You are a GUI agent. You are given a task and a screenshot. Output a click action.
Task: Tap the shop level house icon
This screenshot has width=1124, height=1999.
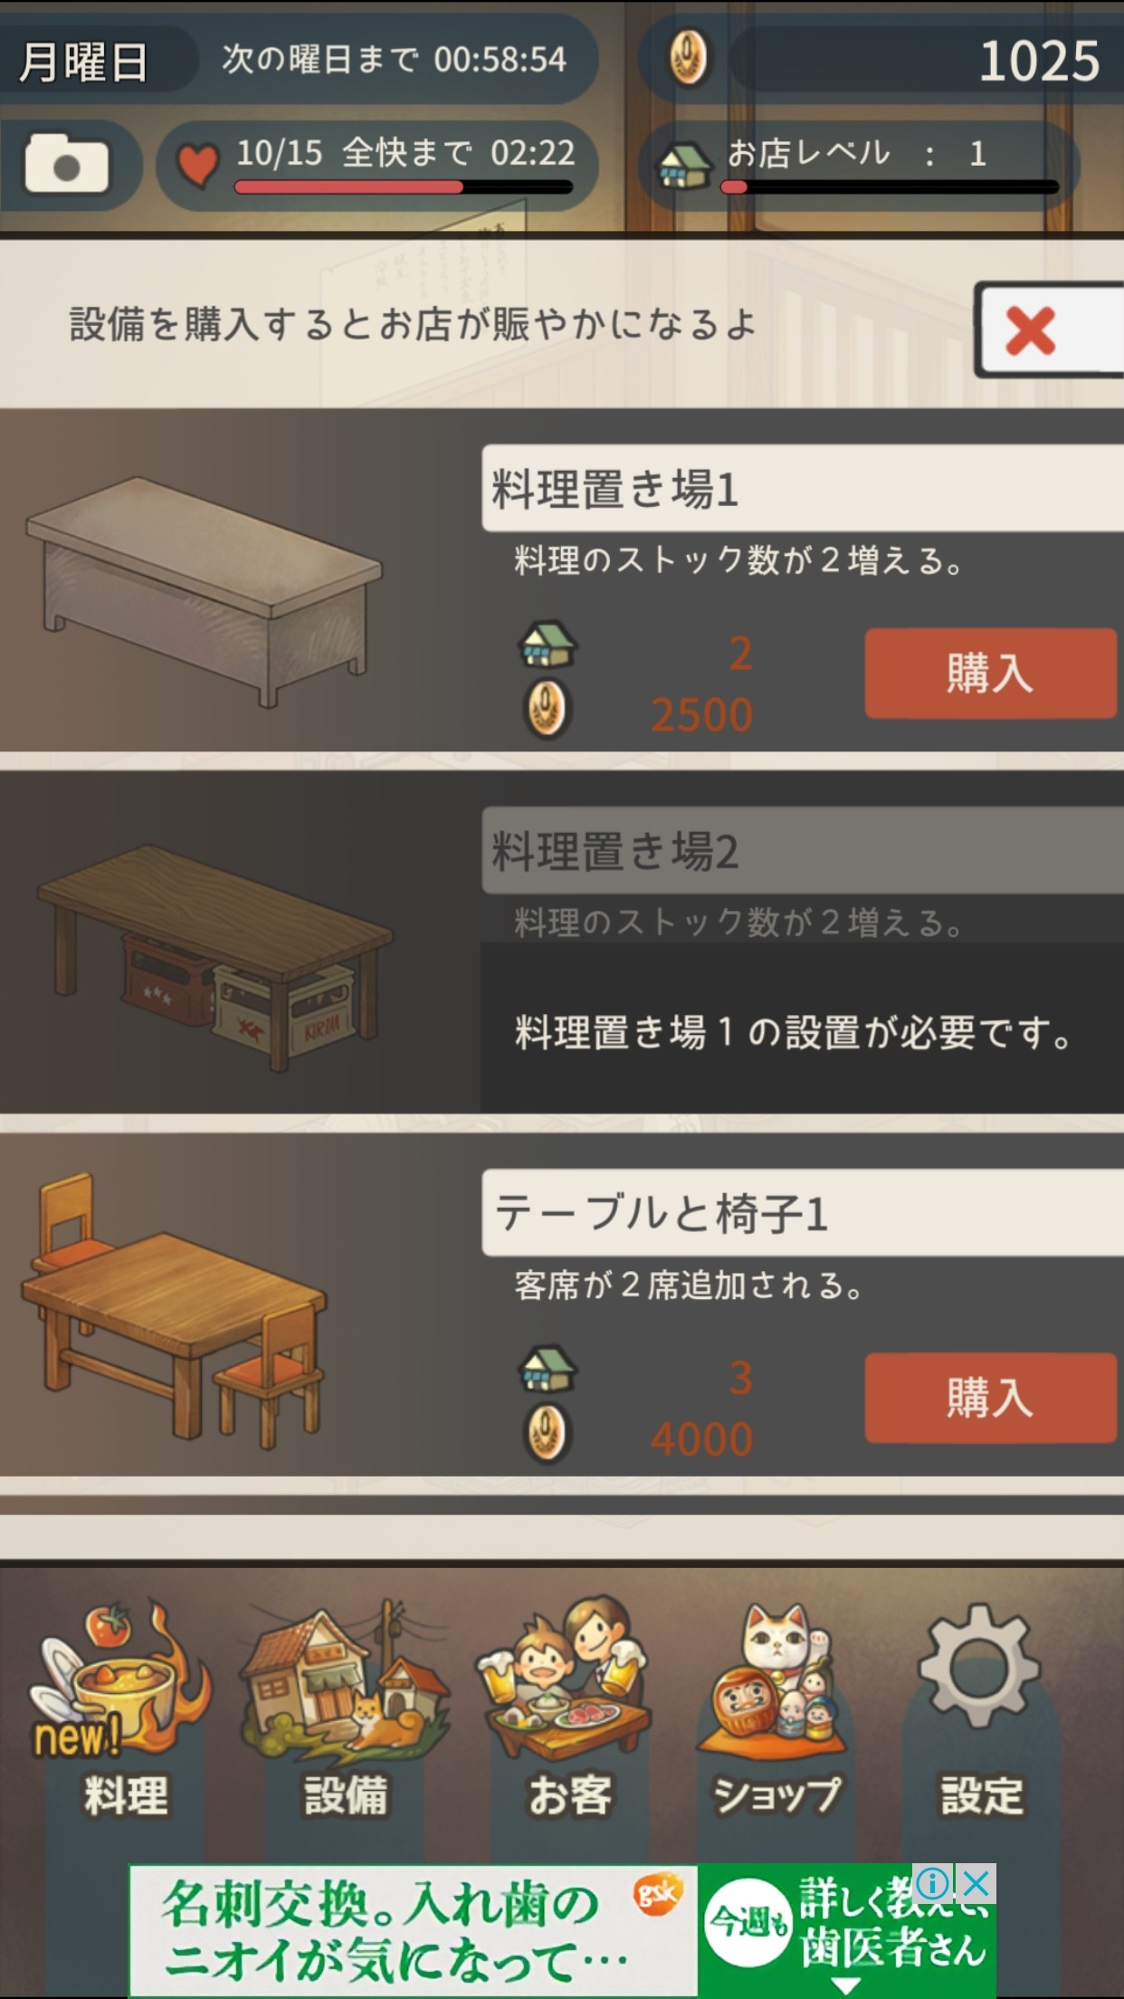click(685, 165)
